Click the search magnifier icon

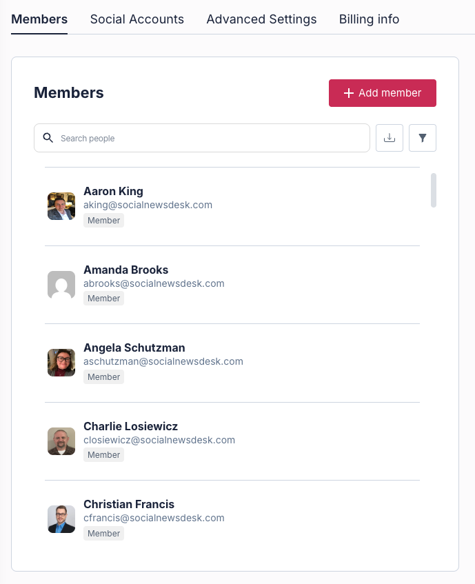click(x=48, y=138)
